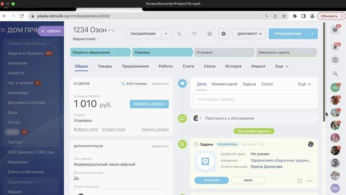Edit the deal title pencil icon
The width and height of the screenshot is (346, 195).
pos(109,30)
